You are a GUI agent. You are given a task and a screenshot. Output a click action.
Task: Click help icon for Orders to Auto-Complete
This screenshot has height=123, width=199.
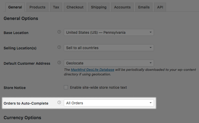point(59,103)
